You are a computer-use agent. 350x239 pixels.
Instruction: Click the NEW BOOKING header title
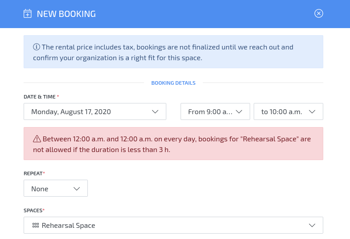pyautogui.click(x=66, y=14)
